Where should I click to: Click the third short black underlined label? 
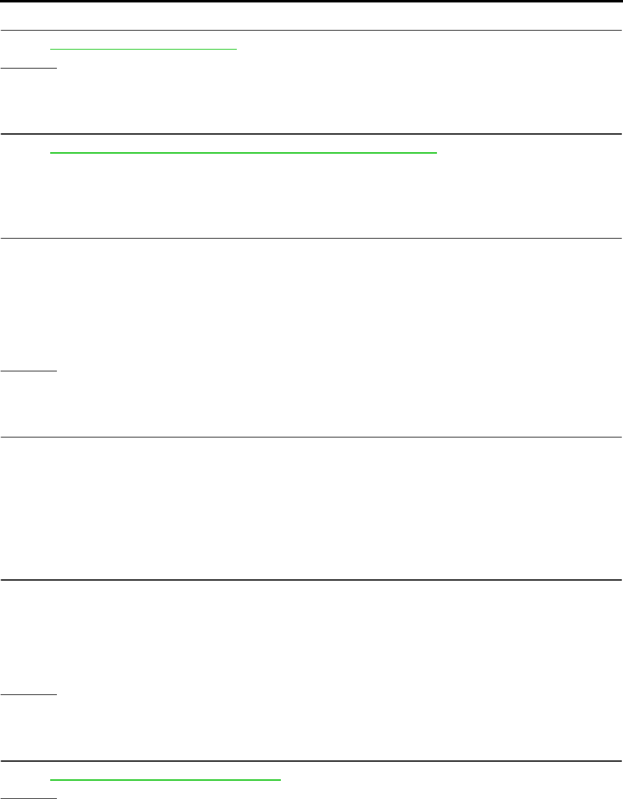click(x=28, y=694)
